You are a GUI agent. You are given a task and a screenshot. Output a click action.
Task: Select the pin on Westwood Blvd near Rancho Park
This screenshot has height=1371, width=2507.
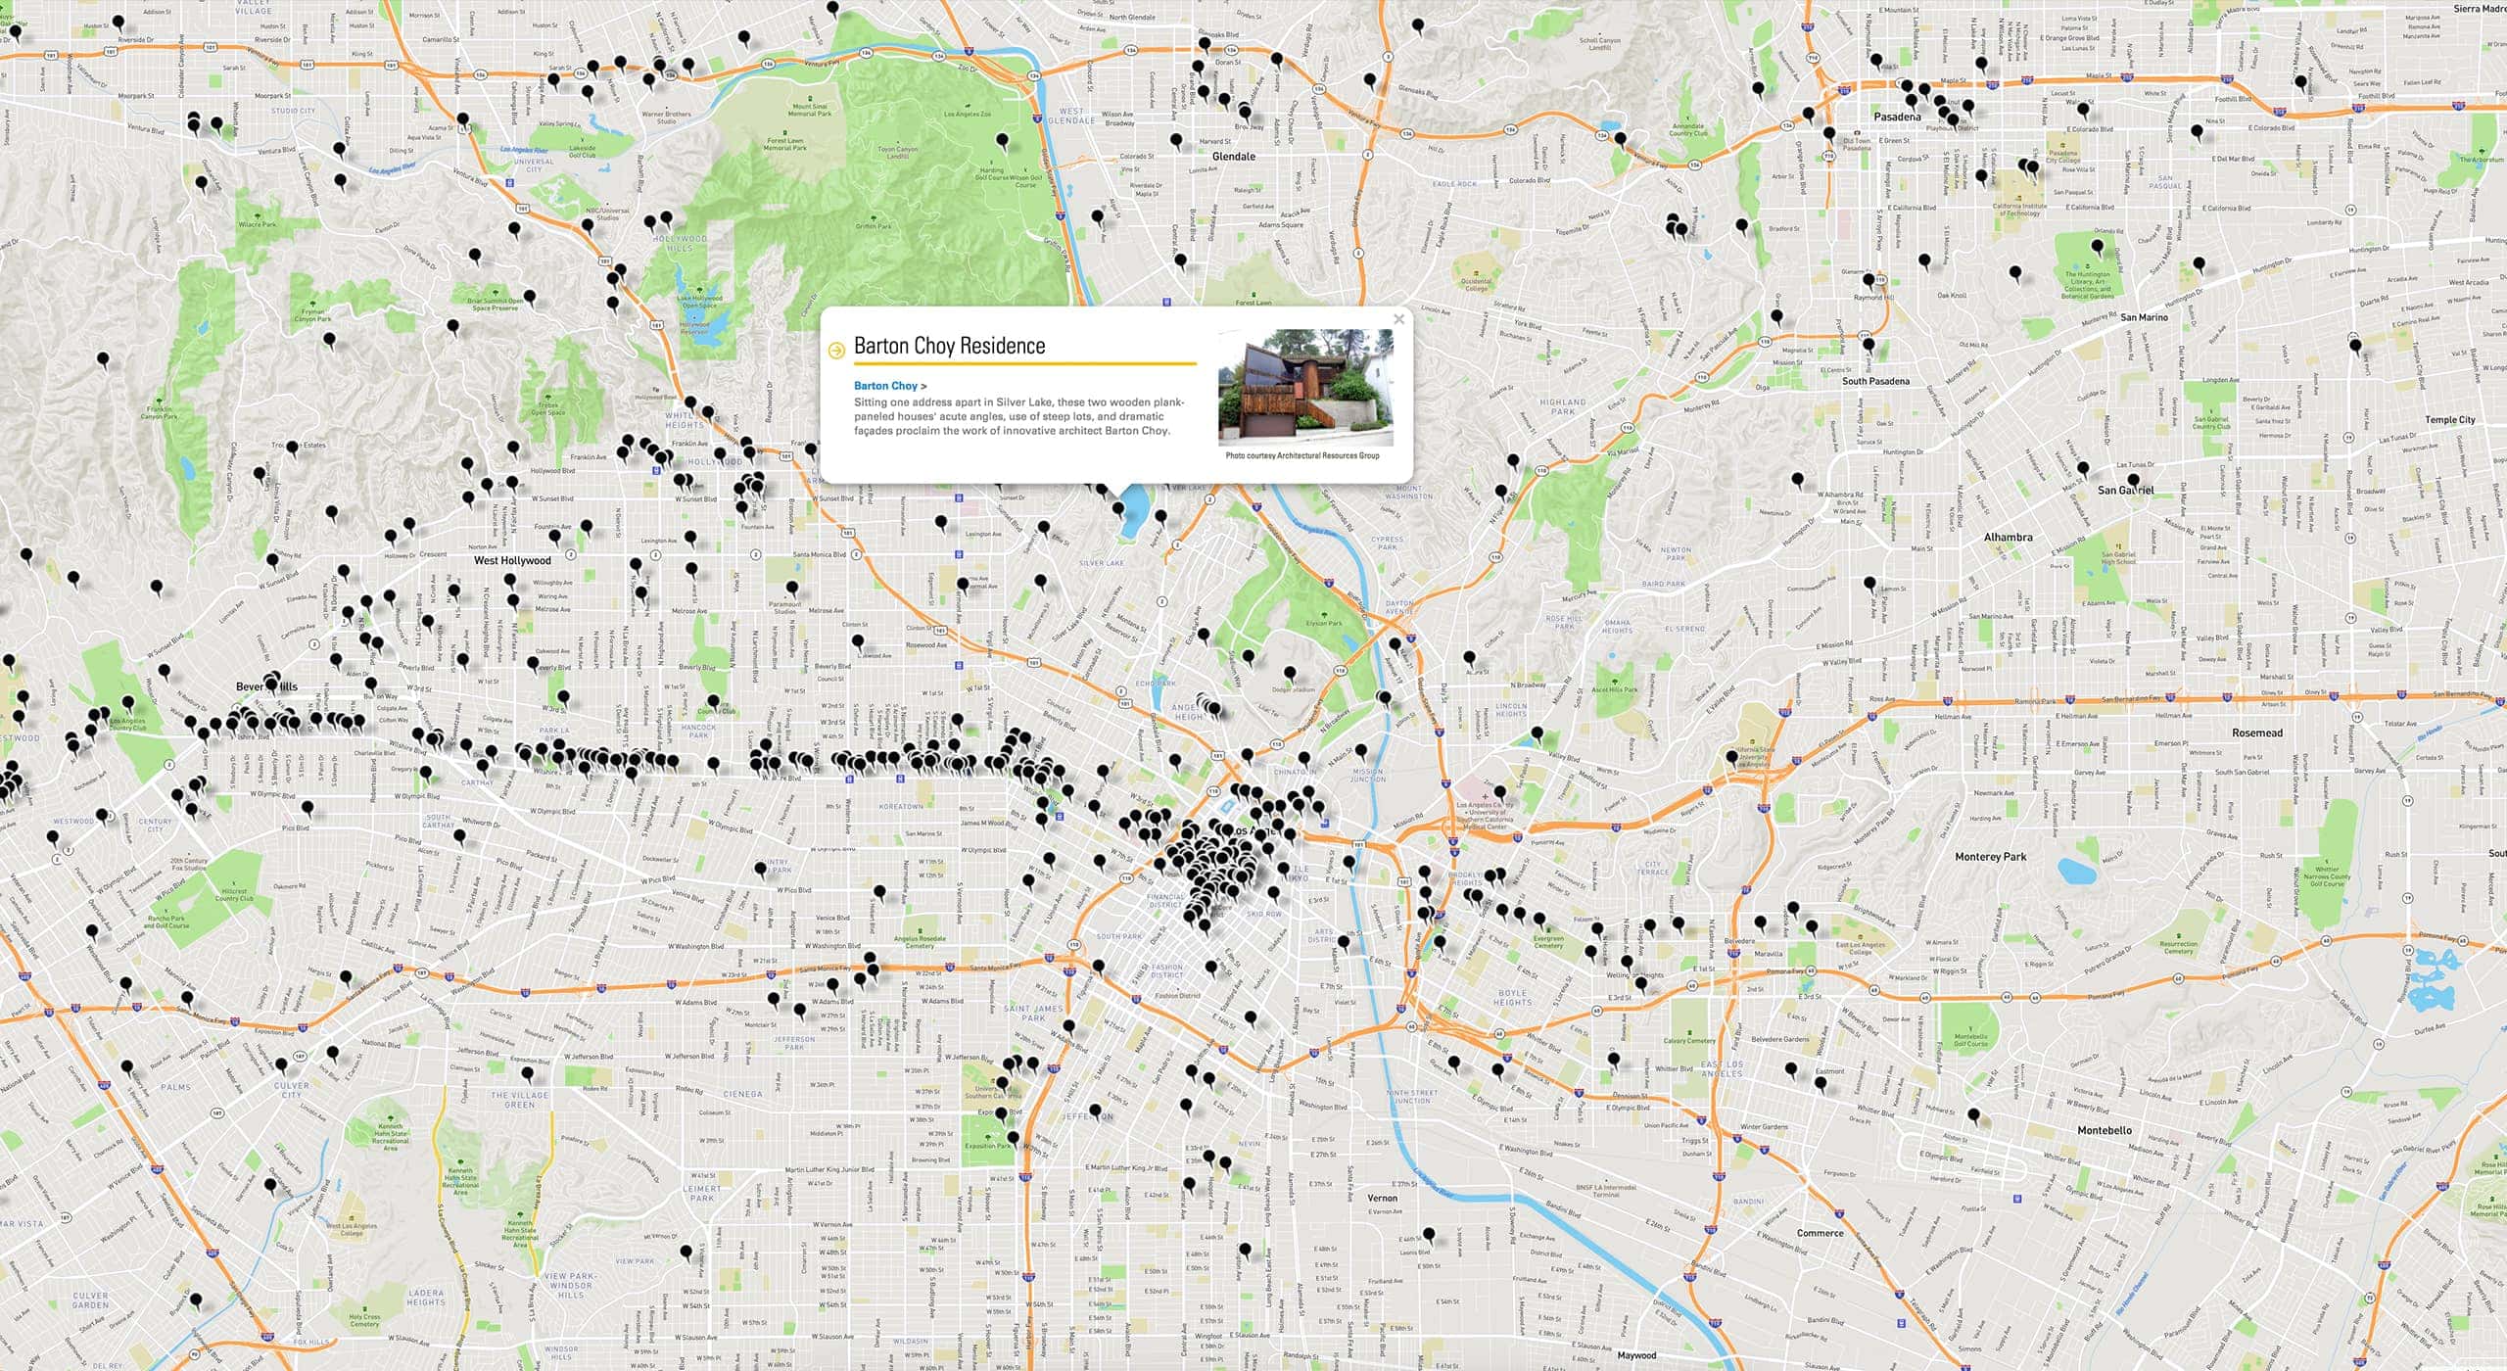point(92,932)
